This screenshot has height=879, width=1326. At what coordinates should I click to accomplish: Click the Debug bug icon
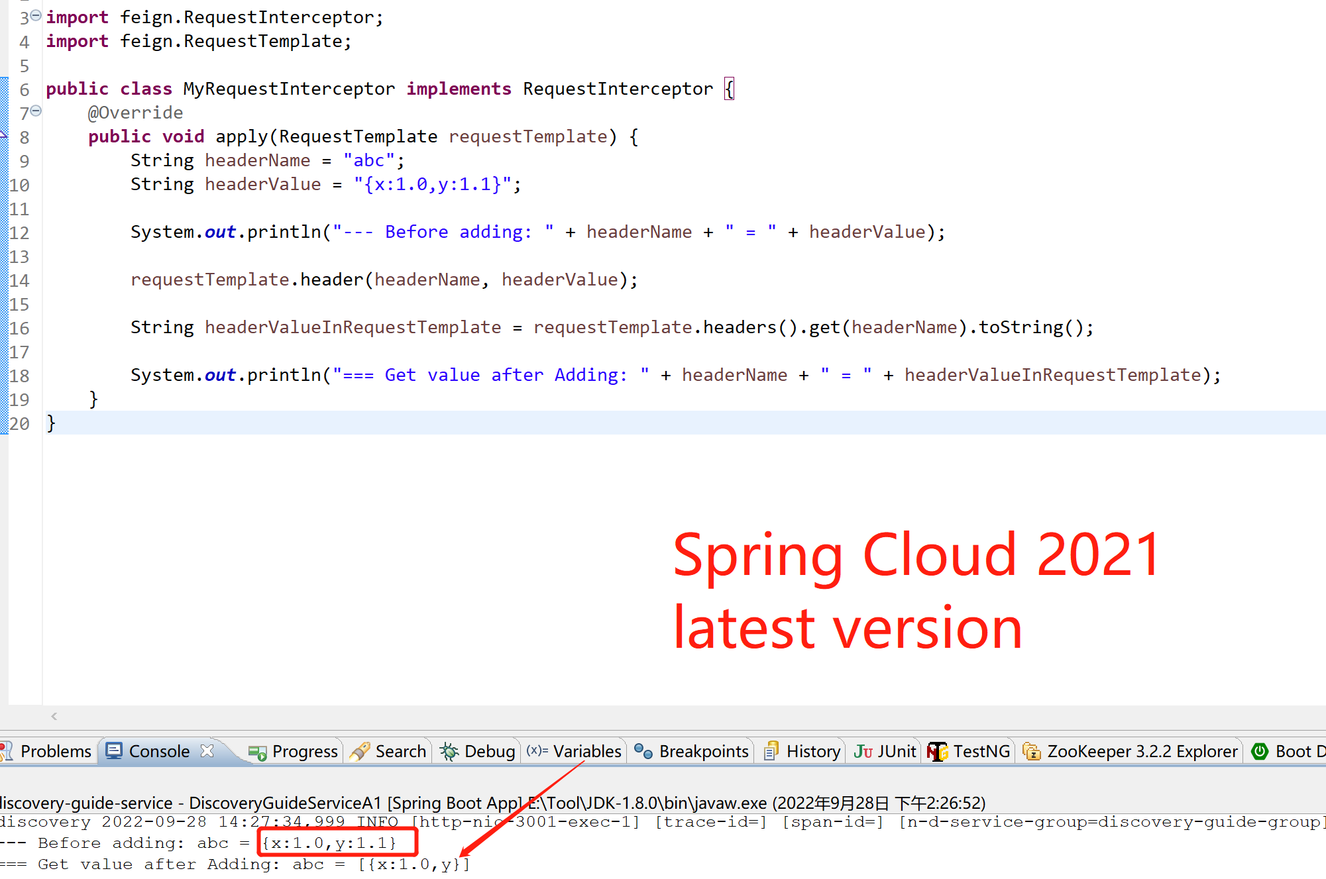[449, 751]
